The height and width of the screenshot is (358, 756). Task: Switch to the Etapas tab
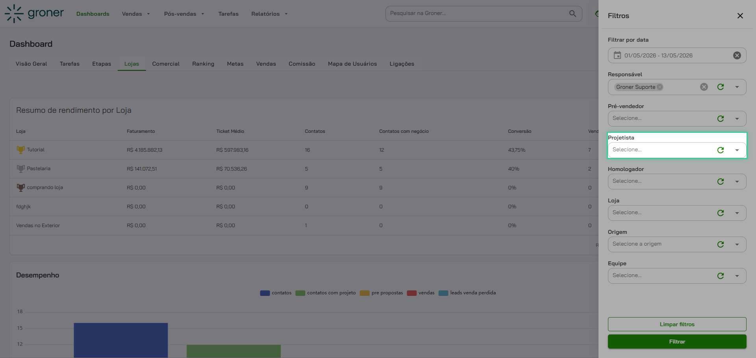pyautogui.click(x=102, y=64)
